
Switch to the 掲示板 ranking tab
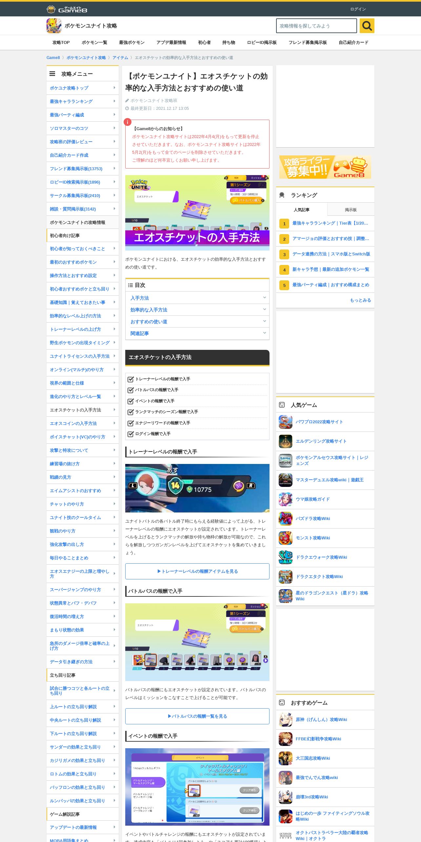351,210
